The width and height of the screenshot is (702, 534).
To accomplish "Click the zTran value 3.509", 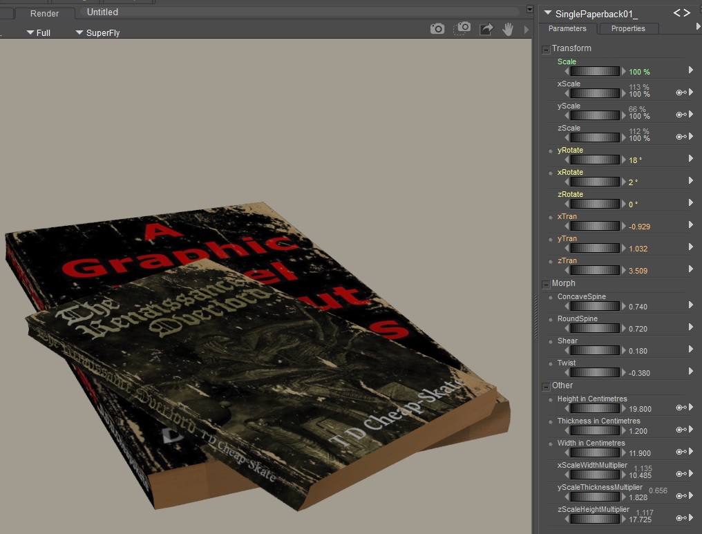I will point(640,271).
